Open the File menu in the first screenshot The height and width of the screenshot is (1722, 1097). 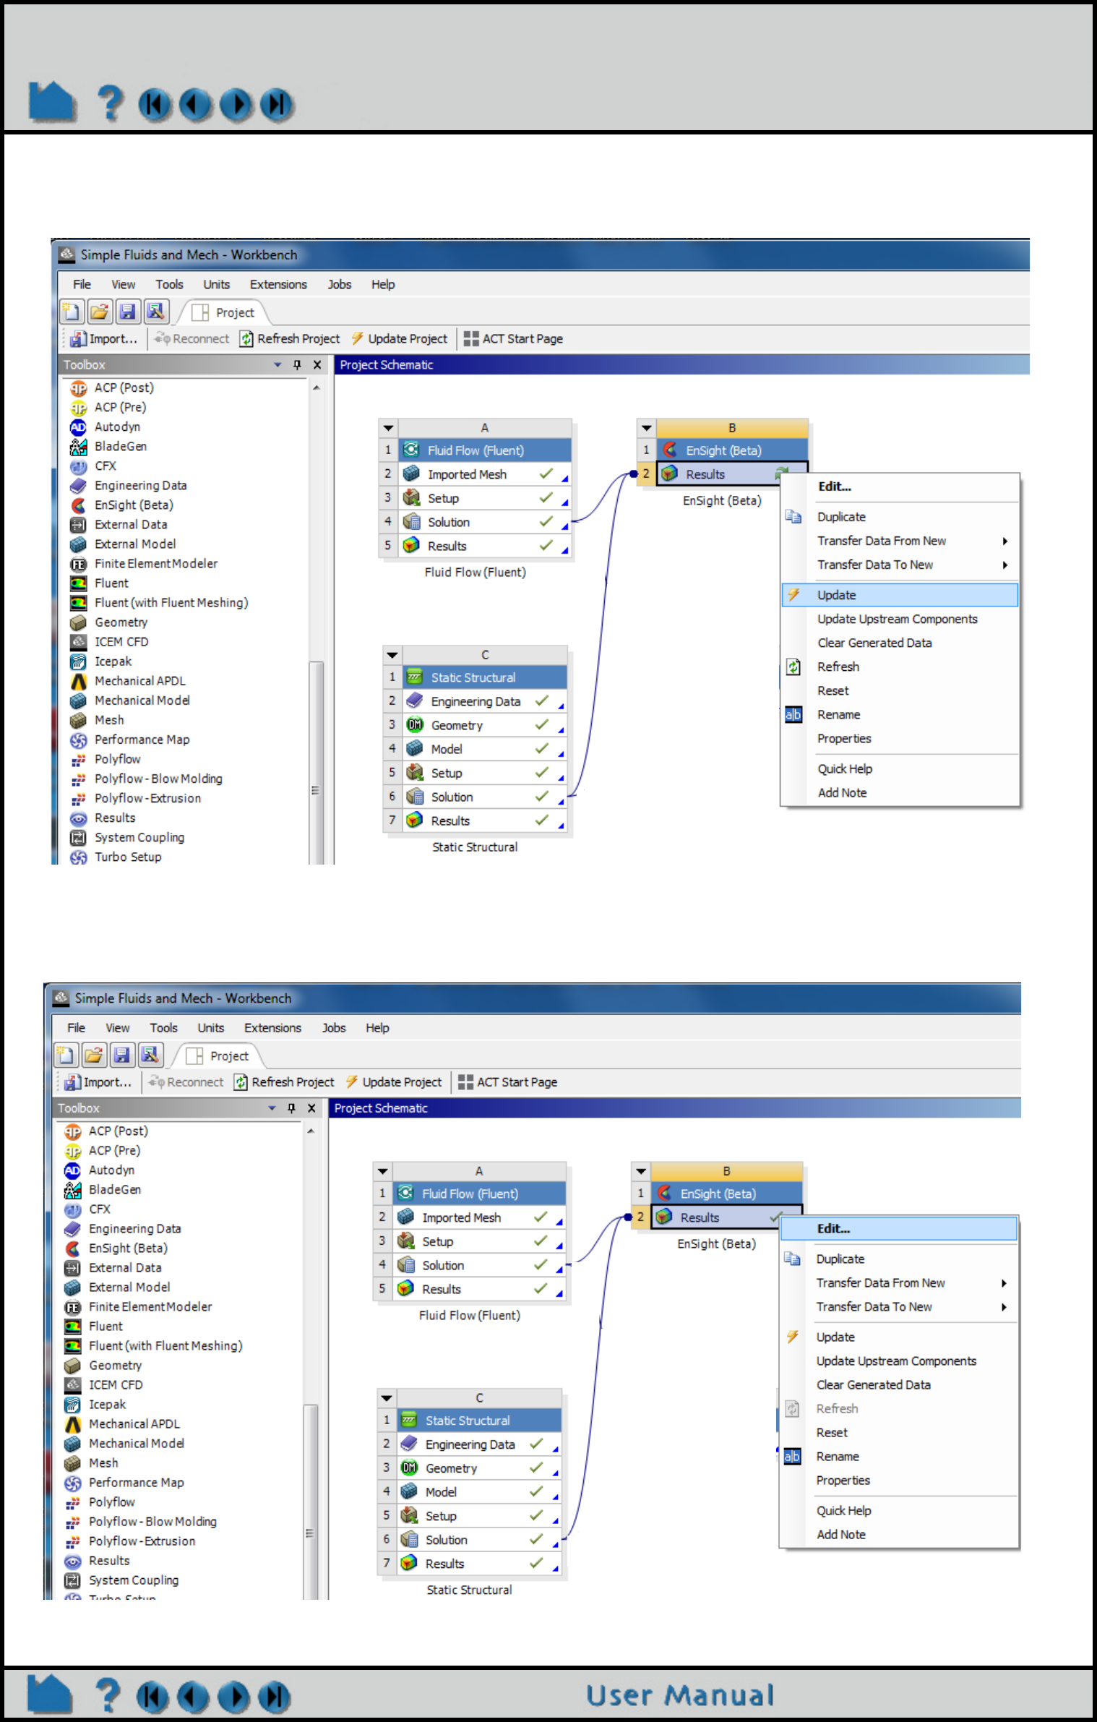(x=82, y=284)
